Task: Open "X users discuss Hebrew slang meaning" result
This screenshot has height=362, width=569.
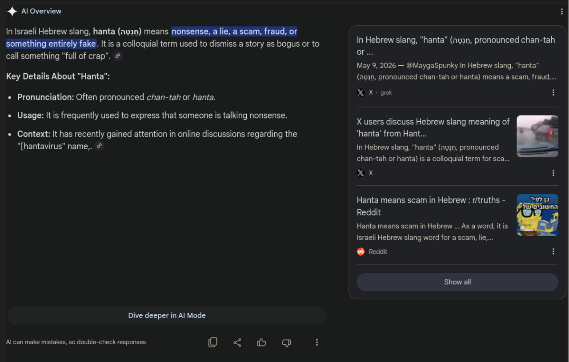Action: click(433, 127)
